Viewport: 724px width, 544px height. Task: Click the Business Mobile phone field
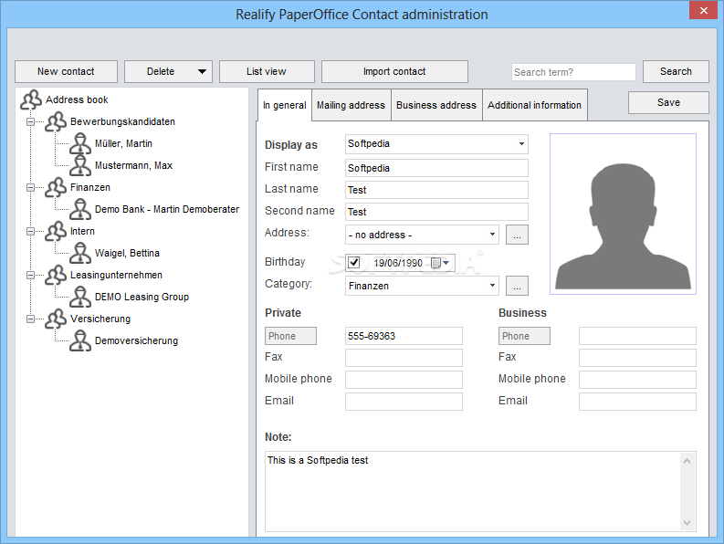tap(637, 380)
